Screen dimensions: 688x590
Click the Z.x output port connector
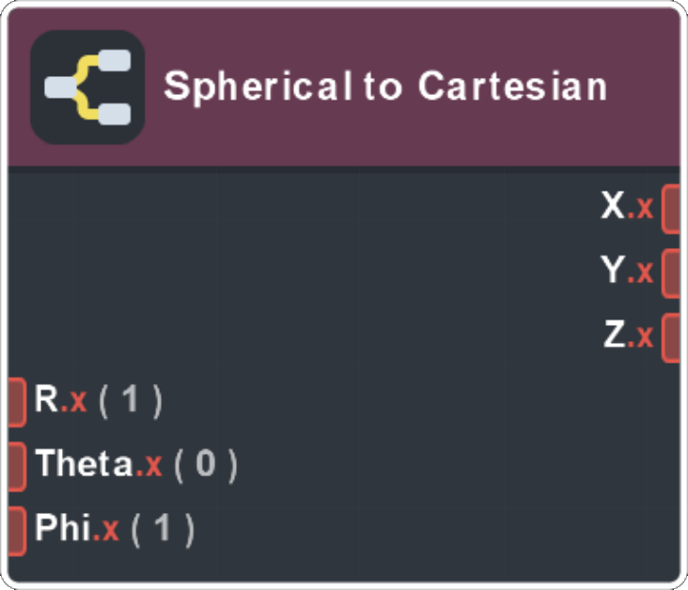[671, 336]
